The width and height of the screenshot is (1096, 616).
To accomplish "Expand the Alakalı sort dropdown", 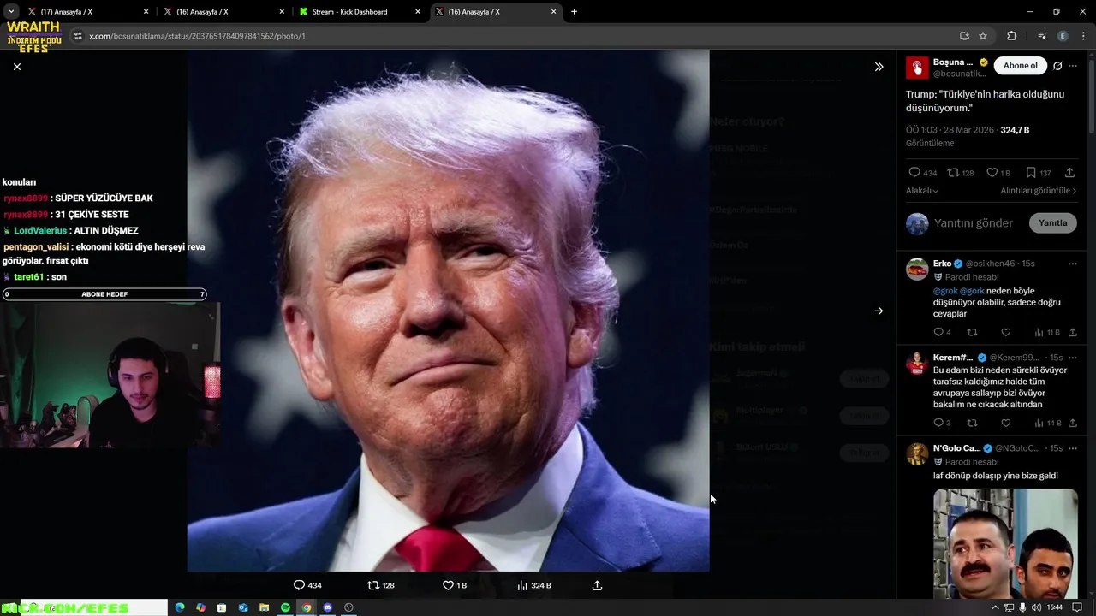I will click(922, 191).
